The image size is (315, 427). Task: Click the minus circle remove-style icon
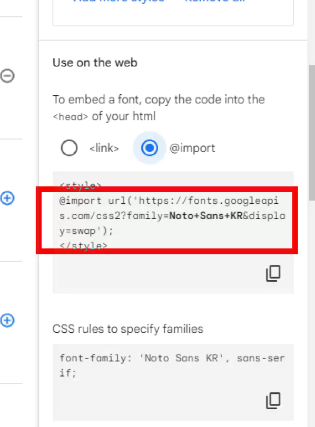click(7, 76)
